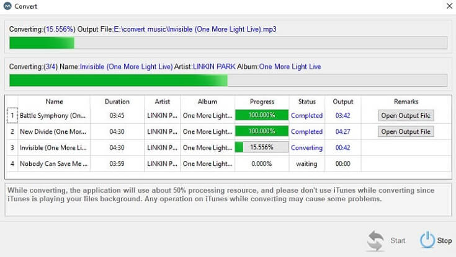Click the 15.556% progress bar in row 3
The height and width of the screenshot is (257, 456).
coord(262,147)
